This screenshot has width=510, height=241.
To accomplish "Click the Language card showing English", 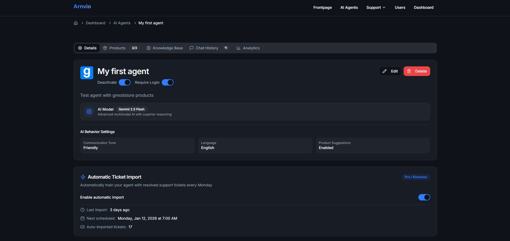I will pos(255,145).
